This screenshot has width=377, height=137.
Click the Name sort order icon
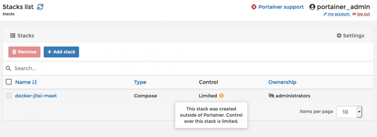coord(34,82)
